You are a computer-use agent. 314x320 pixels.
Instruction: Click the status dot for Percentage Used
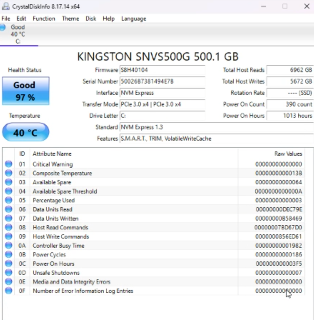click(9, 200)
